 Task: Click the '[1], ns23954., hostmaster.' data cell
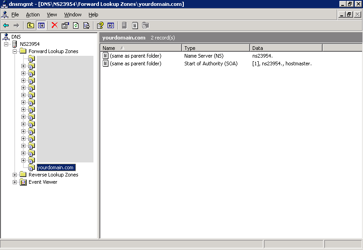[x=282, y=64]
